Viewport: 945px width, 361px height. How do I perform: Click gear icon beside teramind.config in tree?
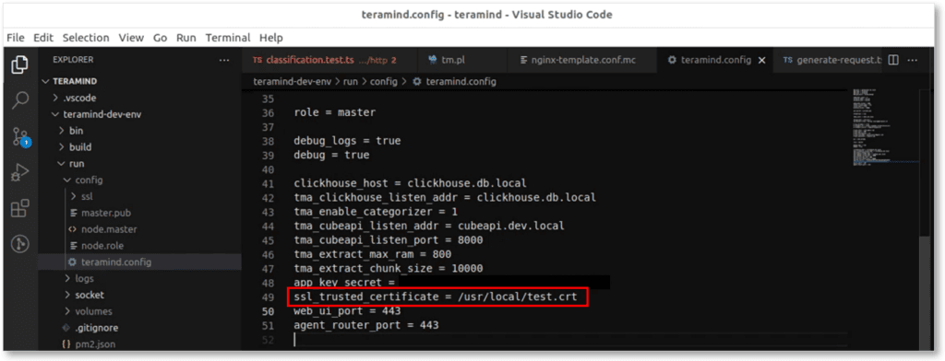coord(72,262)
